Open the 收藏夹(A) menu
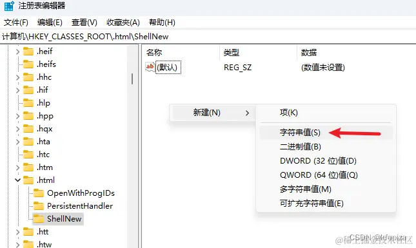This screenshot has height=248, width=416. pyautogui.click(x=123, y=23)
